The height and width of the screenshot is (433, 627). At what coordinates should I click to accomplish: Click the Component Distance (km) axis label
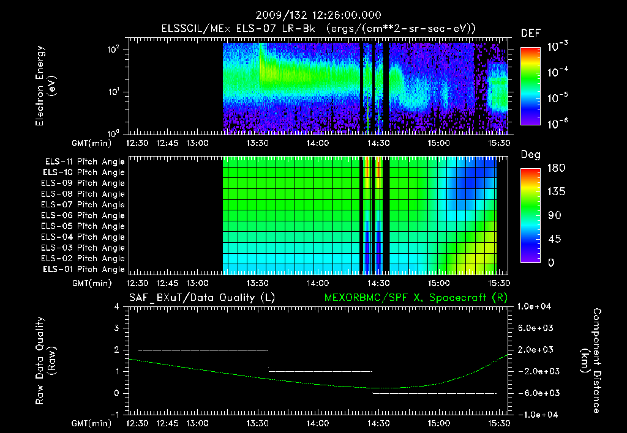click(x=591, y=360)
